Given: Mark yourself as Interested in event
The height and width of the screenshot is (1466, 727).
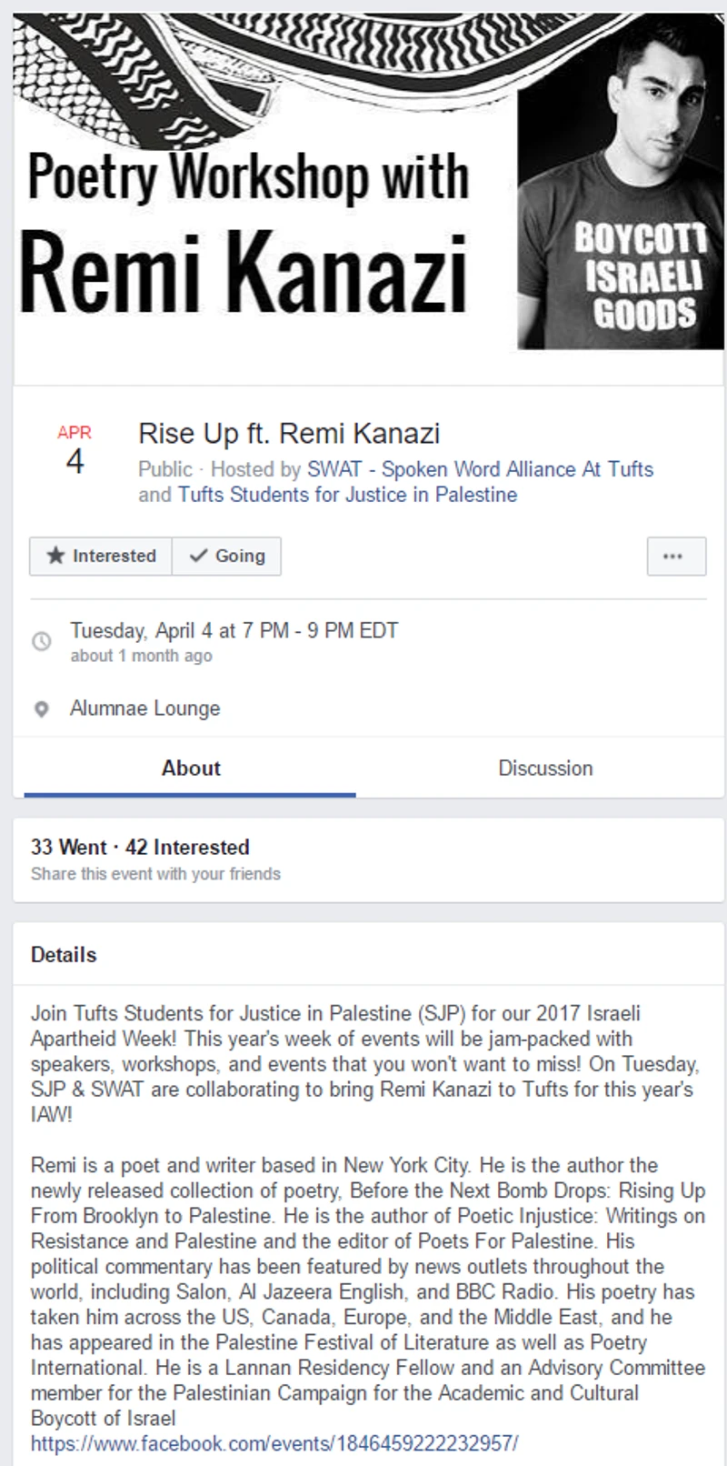Looking at the screenshot, I should tap(101, 556).
